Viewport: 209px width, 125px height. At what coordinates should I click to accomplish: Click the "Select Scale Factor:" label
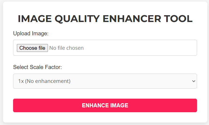(x=37, y=67)
